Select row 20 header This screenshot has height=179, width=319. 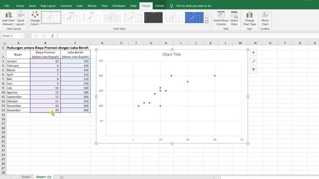pos(3,137)
